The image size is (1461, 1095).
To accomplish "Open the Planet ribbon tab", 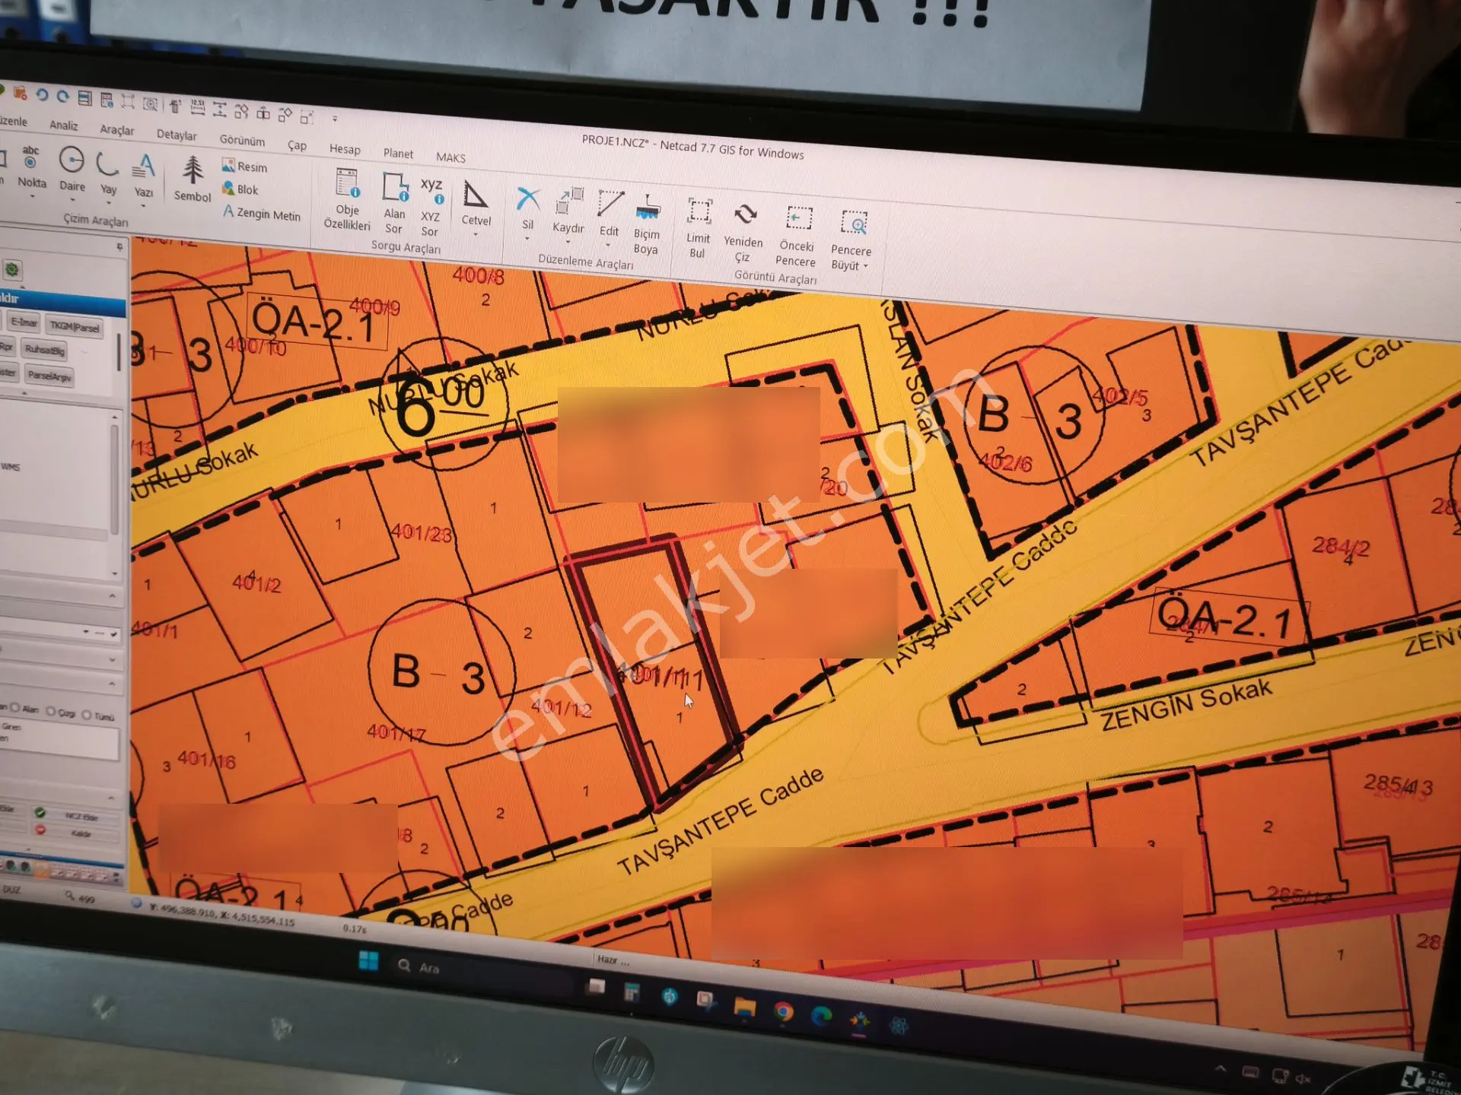I will (398, 153).
